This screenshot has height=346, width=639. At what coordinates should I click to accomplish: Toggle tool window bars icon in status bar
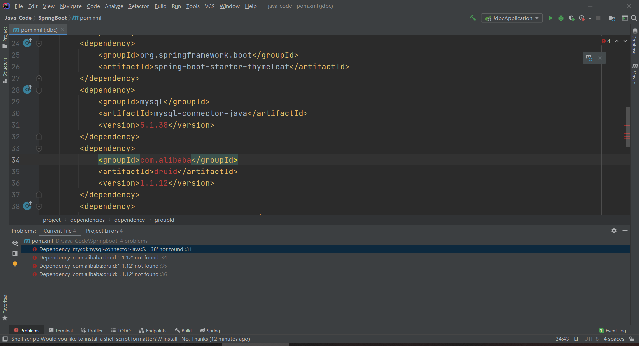click(5, 339)
